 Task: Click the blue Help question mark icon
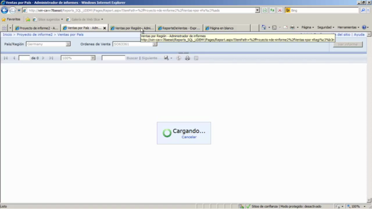(364, 27)
